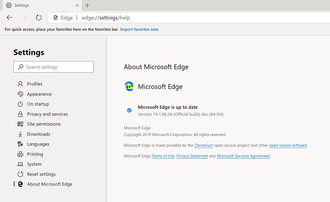Screen dimensions: 330x202
Task: Close the Settings tab
Action: tap(77, 5)
